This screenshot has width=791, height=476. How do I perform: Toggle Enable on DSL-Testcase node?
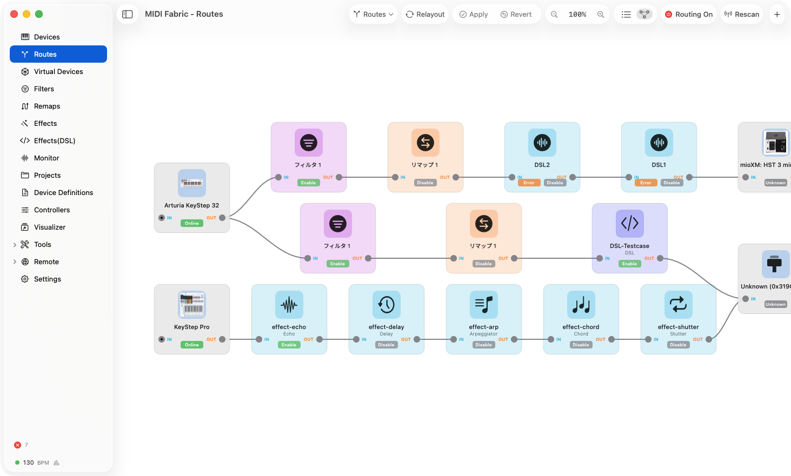630,264
